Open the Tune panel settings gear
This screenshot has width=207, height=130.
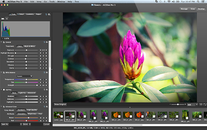pos(49,14)
